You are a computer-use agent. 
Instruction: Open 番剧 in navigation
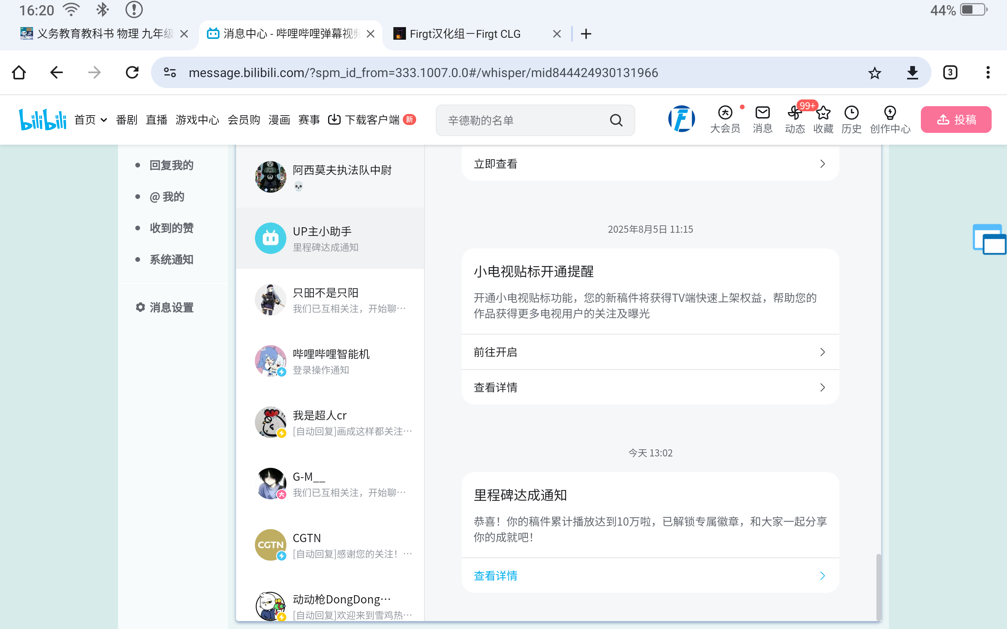127,120
